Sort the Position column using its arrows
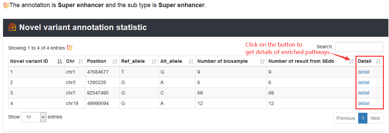Image resolution: width=389 pixels, height=133 pixels. [x=115, y=61]
